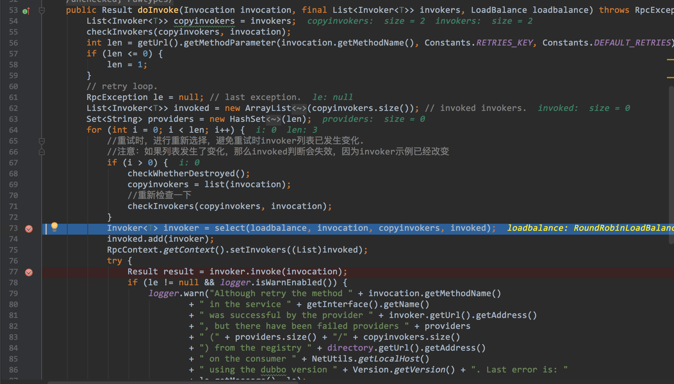Image resolution: width=674 pixels, height=384 pixels.
Task: Click the yellow lightbulb intention icon
Action: [x=54, y=227]
